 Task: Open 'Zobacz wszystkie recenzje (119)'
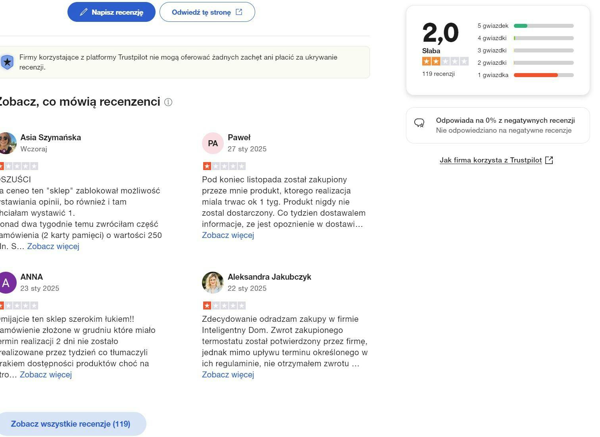(x=71, y=424)
